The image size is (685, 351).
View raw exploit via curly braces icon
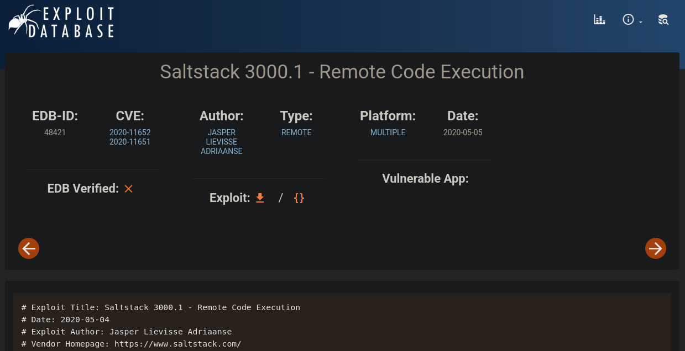click(x=299, y=198)
